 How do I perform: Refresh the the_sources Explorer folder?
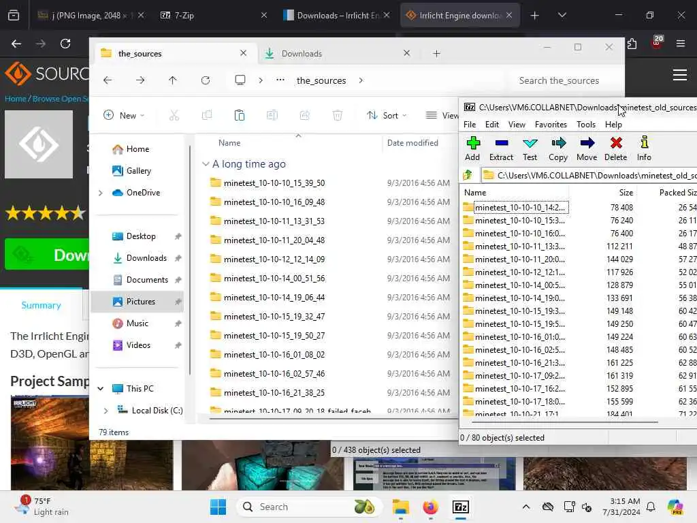click(x=206, y=80)
